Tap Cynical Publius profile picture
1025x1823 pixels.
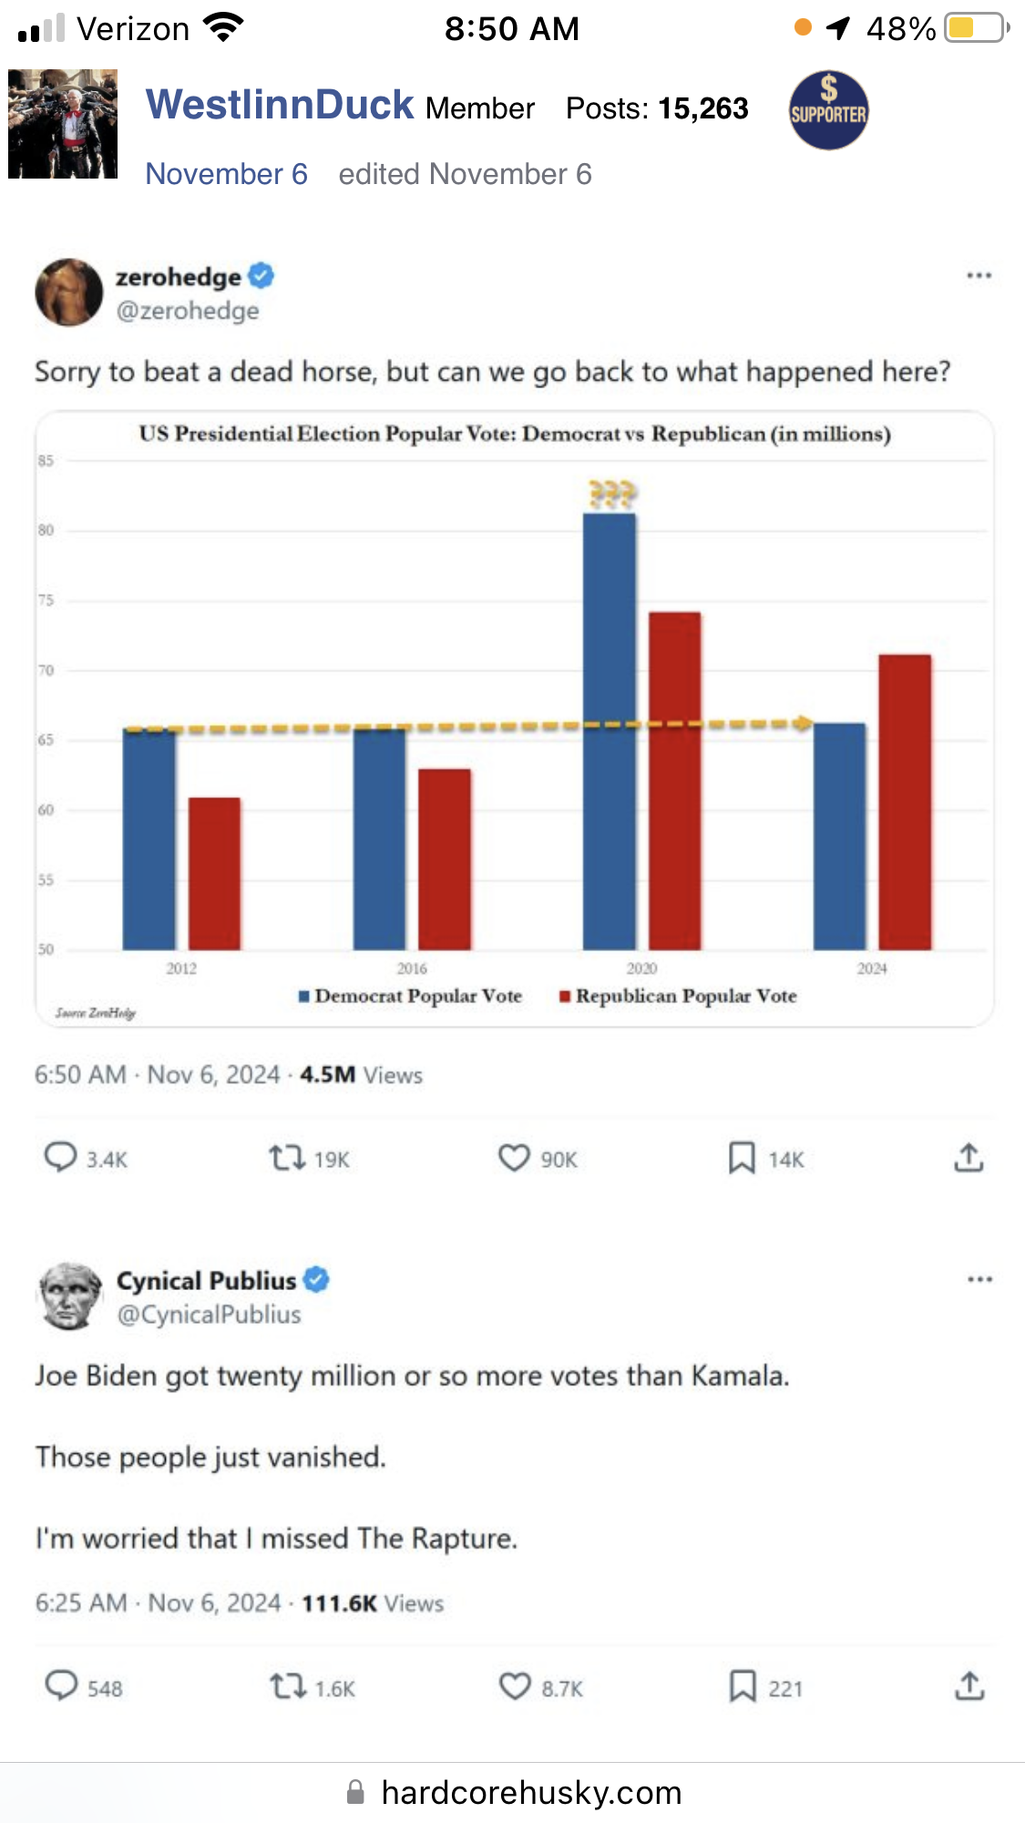(x=69, y=1296)
